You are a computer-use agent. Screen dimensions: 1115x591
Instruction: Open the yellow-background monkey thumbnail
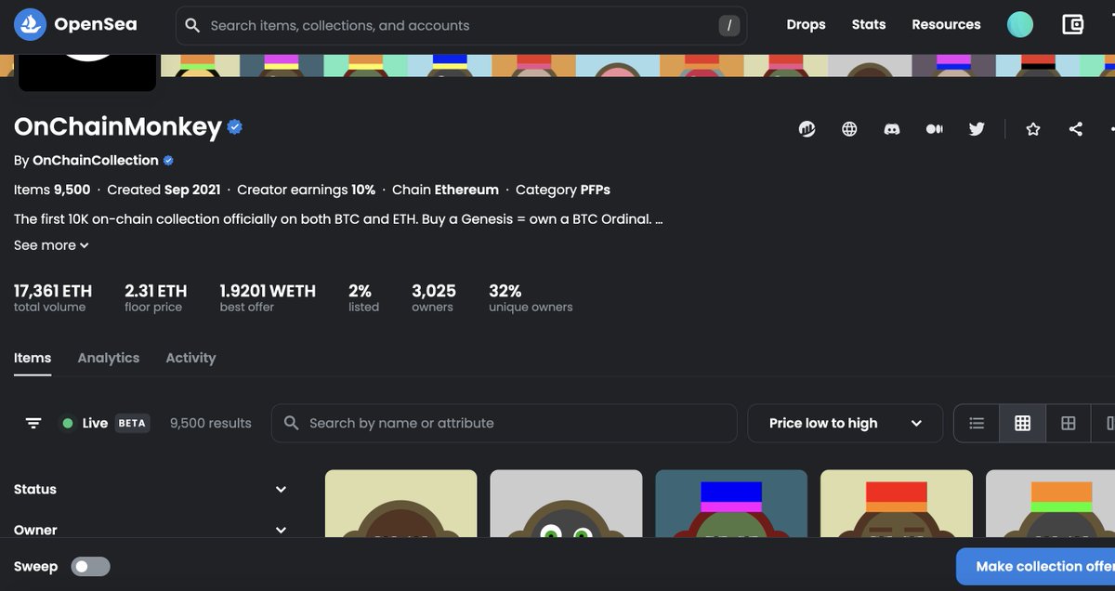tap(400, 503)
